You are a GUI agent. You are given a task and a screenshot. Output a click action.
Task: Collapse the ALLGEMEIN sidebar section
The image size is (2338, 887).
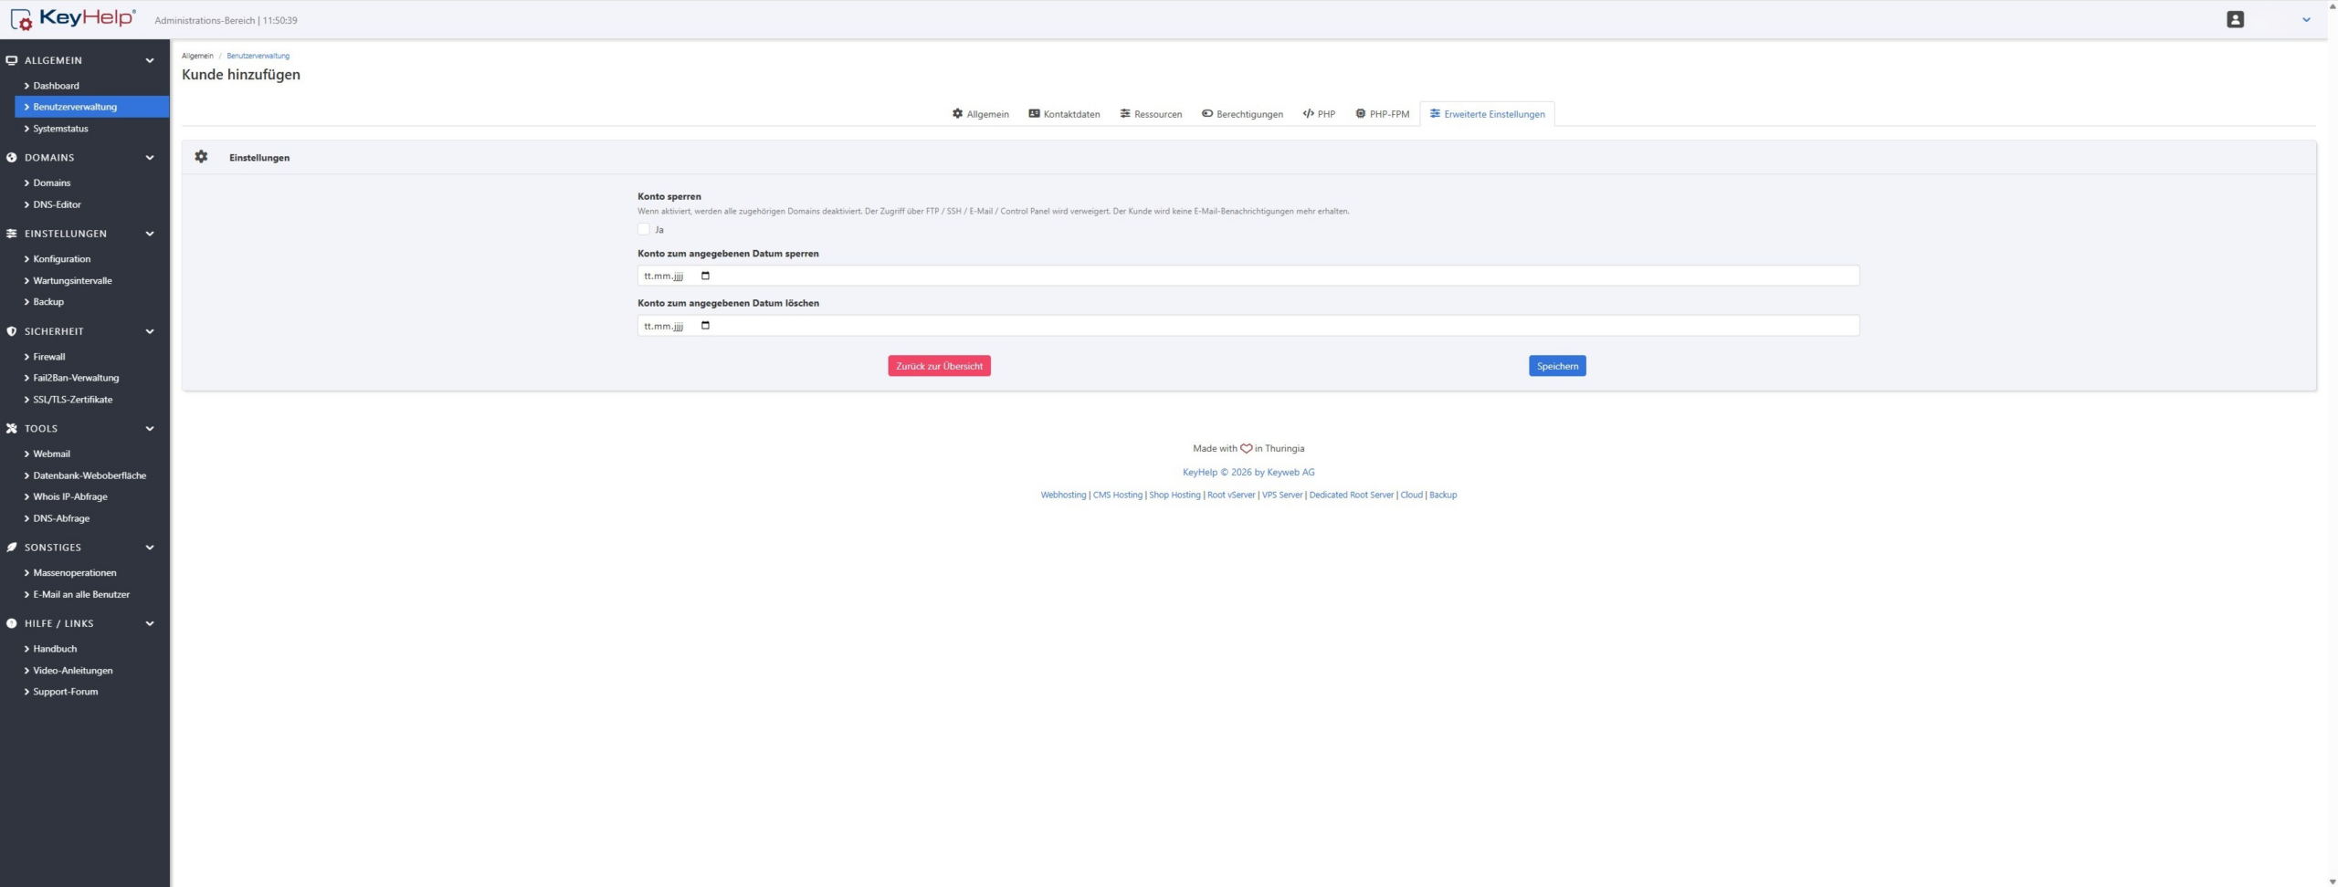[150, 61]
